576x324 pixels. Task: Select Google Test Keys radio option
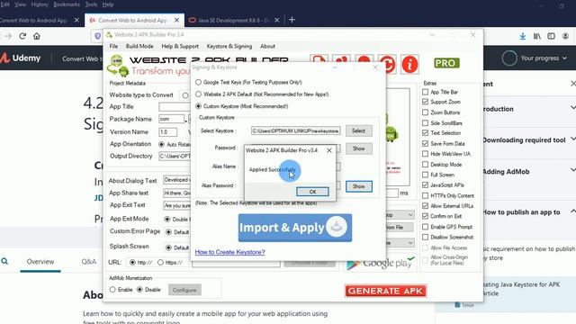[x=198, y=82]
